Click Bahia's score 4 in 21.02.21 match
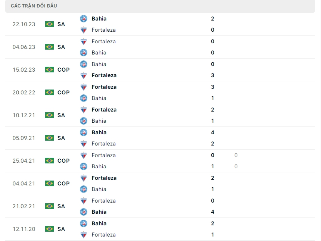The image size is (321, 241). 213,212
